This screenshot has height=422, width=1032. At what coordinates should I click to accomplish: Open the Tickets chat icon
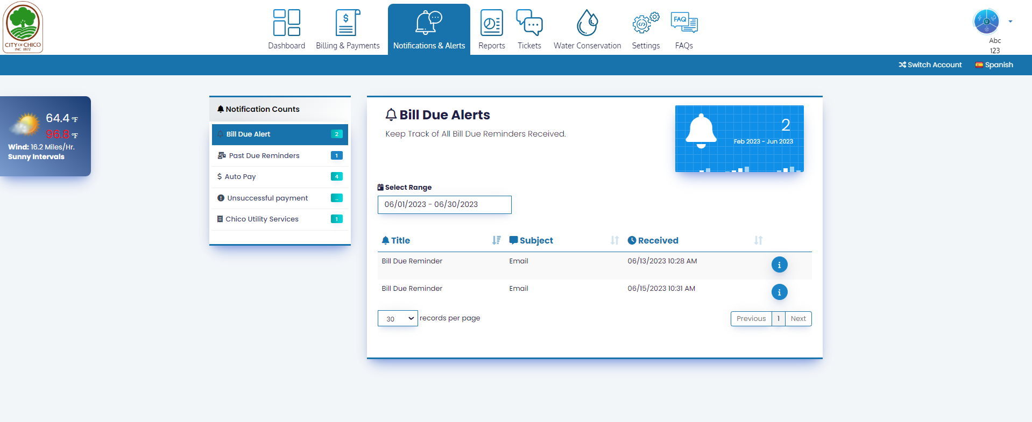point(529,23)
